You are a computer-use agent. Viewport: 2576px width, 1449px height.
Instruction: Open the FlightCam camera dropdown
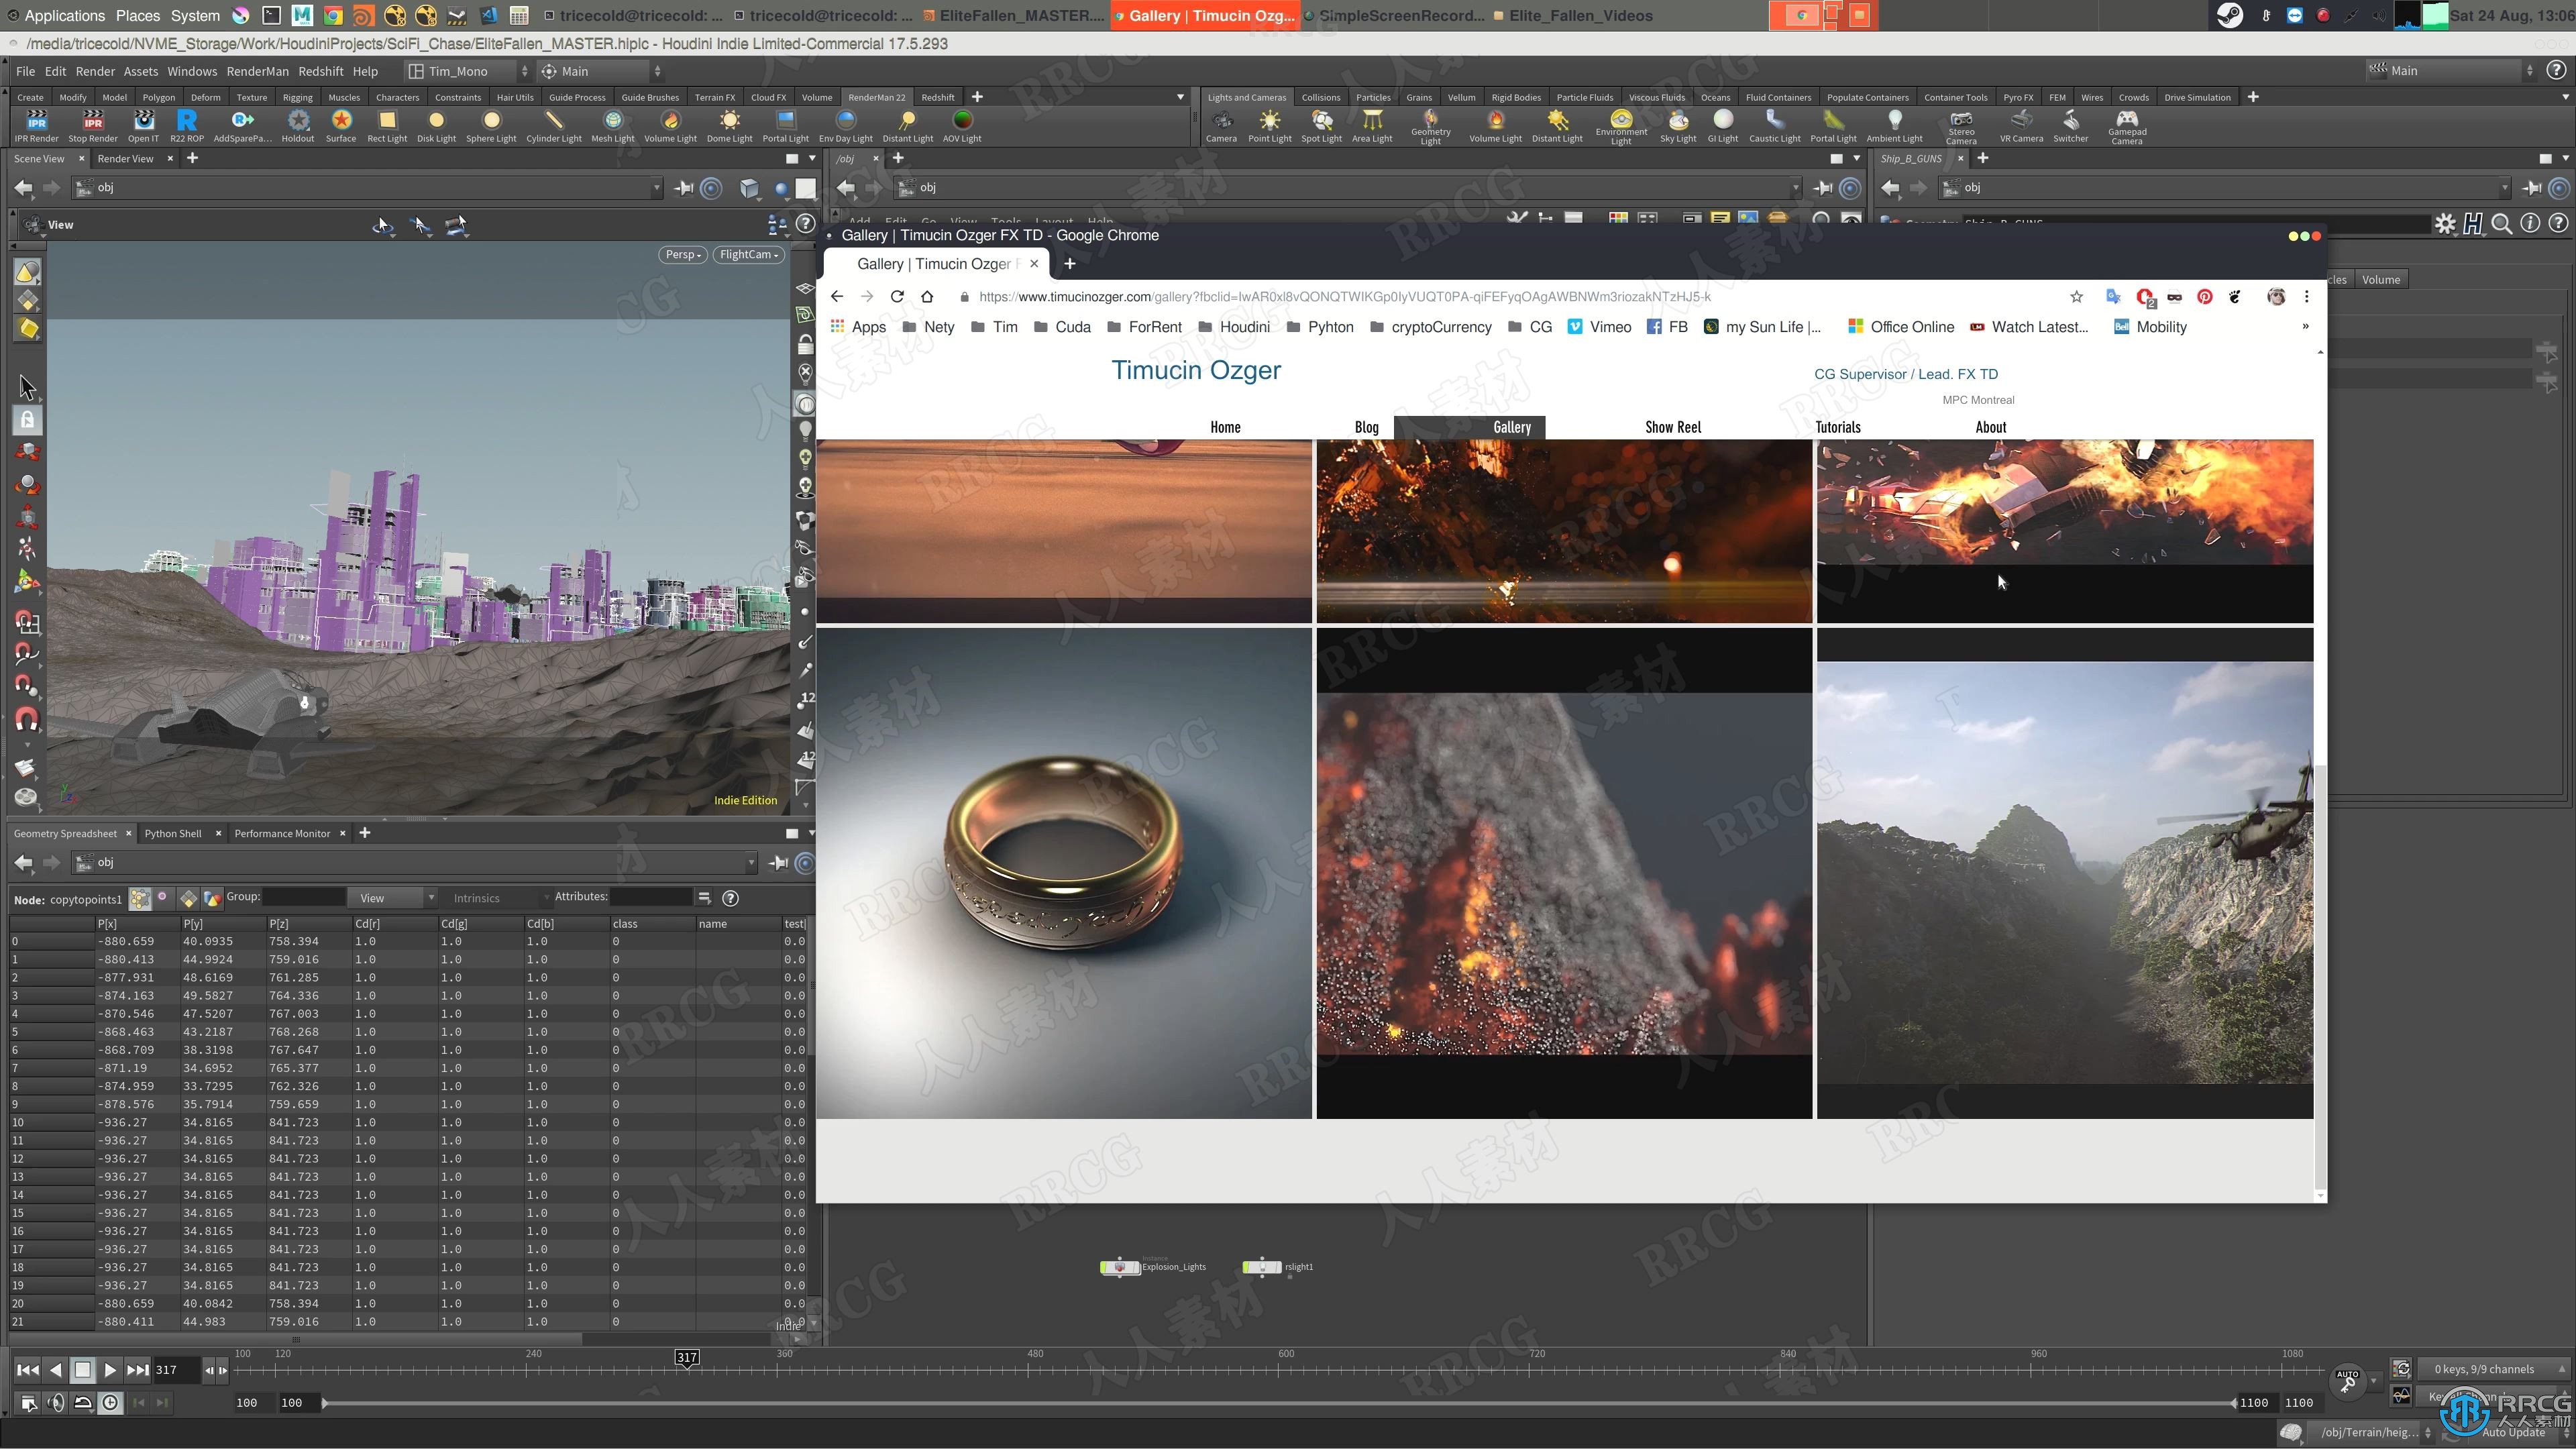(x=748, y=254)
